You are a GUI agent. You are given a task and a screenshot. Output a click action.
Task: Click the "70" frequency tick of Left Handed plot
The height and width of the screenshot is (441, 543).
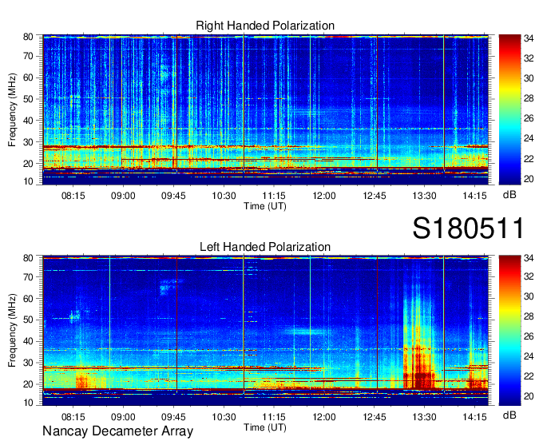(28, 277)
